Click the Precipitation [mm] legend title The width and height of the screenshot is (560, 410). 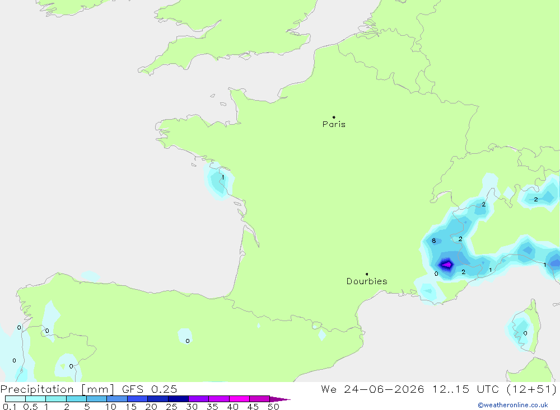pos(57,389)
